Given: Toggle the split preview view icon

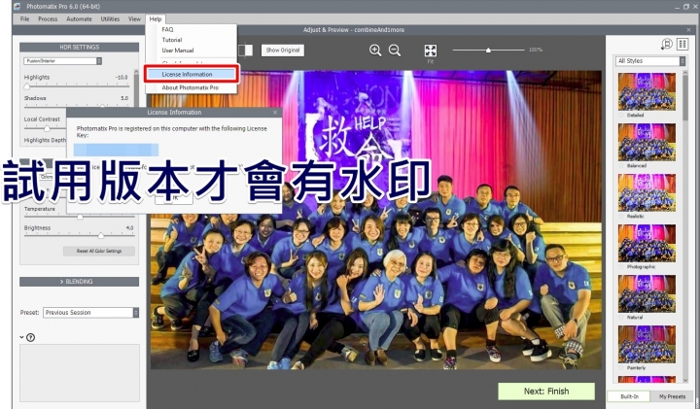Looking at the screenshot, I should (245, 50).
